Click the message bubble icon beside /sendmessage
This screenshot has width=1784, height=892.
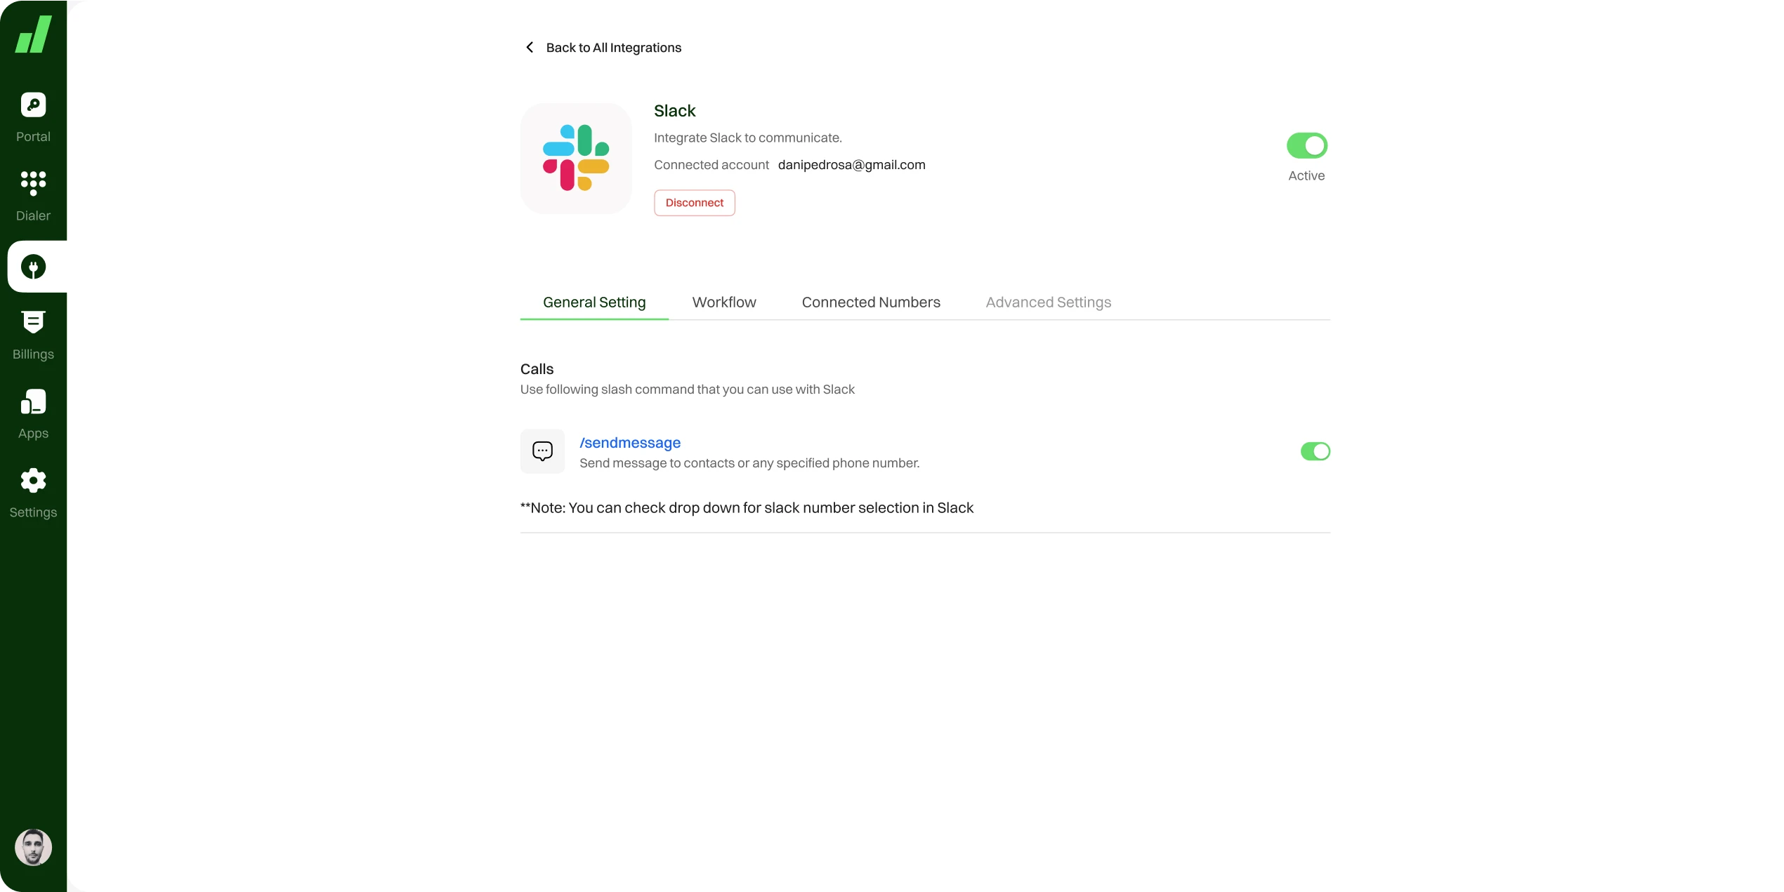tap(542, 451)
